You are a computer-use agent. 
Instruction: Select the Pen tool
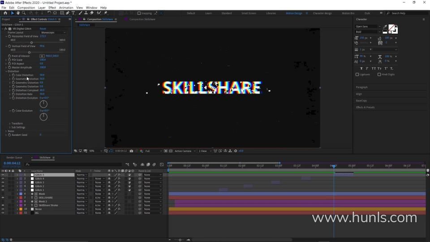68,13
